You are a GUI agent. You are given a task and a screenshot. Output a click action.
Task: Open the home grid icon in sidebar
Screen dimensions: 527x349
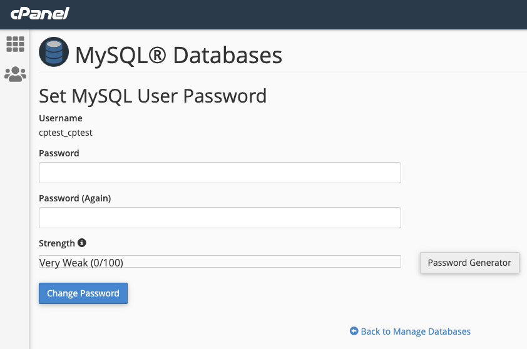pos(15,44)
